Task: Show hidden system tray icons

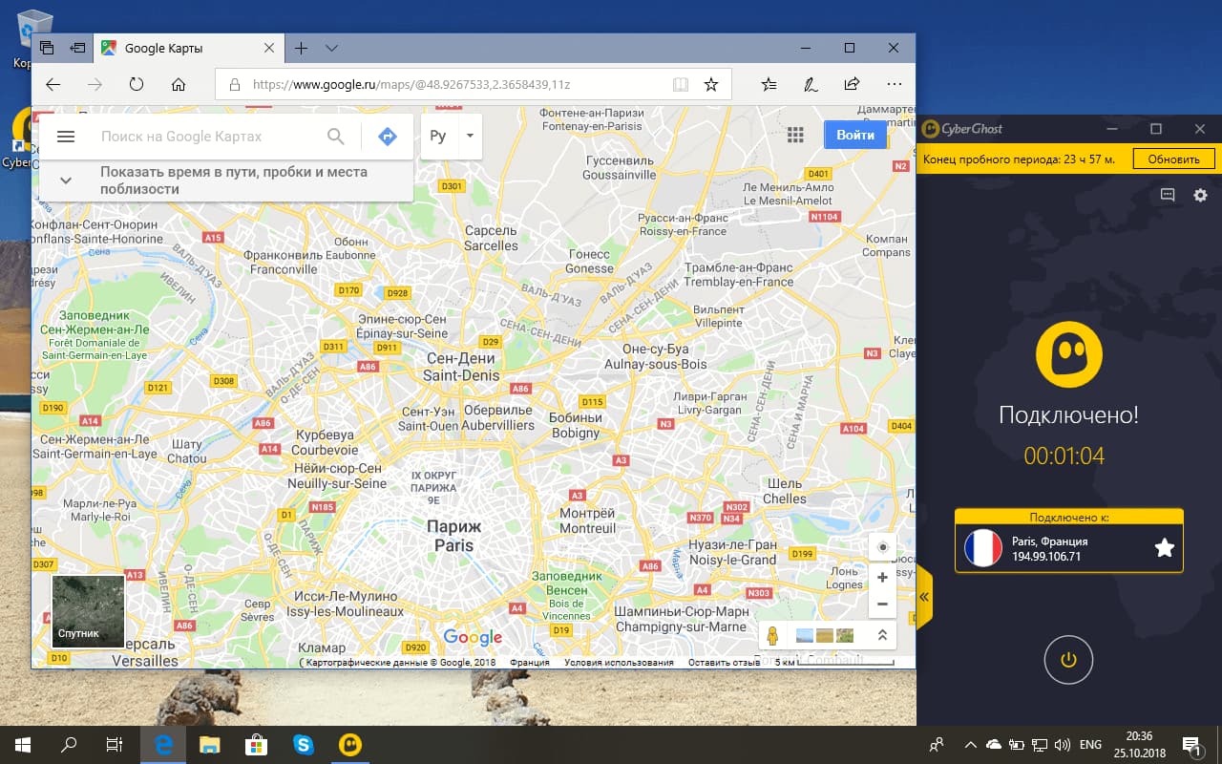Action: (970, 745)
